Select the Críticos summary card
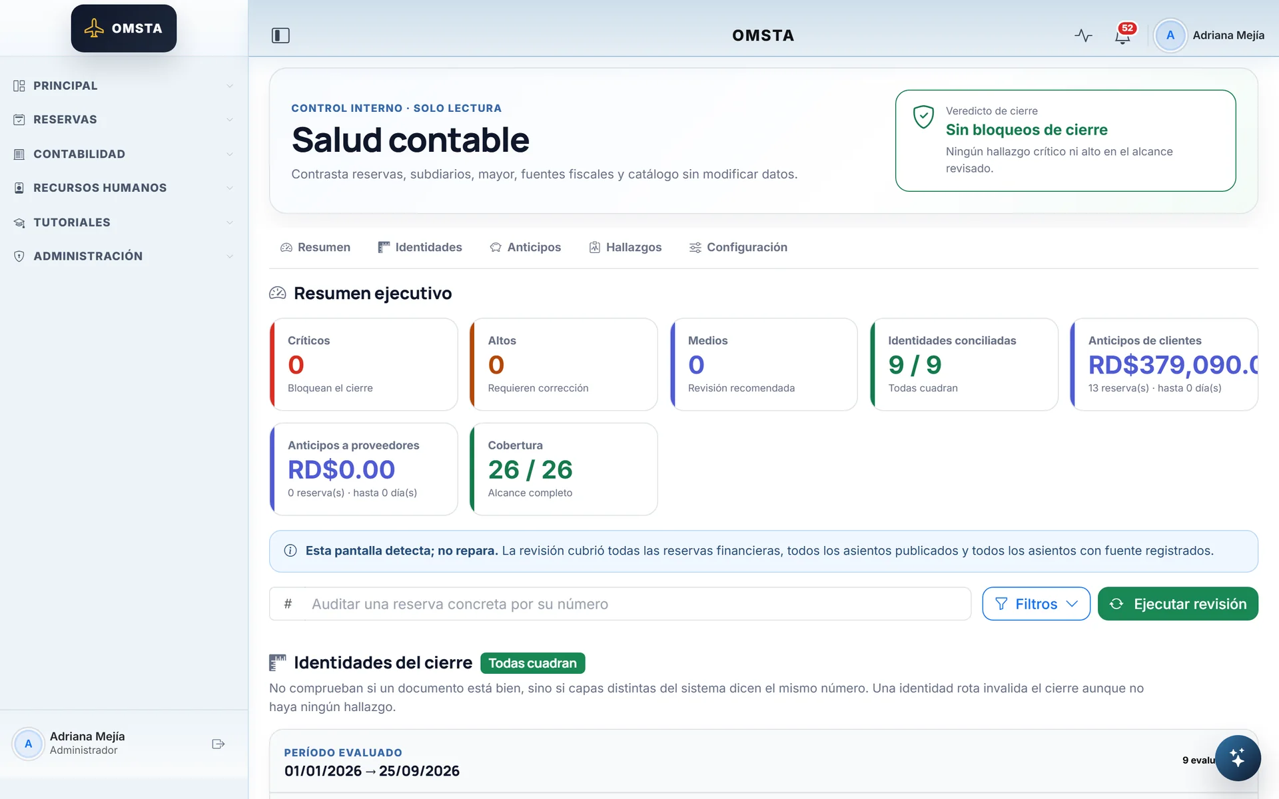The width and height of the screenshot is (1279, 799). click(x=364, y=364)
